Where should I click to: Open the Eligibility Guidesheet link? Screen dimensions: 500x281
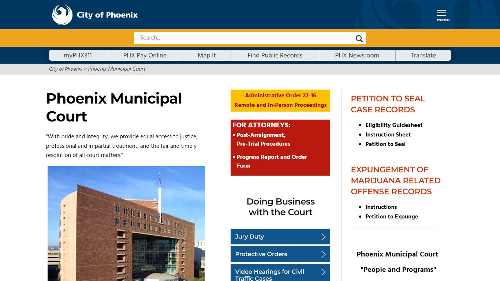pyautogui.click(x=394, y=125)
